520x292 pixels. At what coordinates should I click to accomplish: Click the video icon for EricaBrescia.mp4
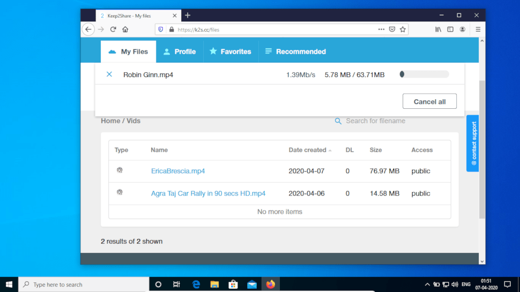coord(120,170)
